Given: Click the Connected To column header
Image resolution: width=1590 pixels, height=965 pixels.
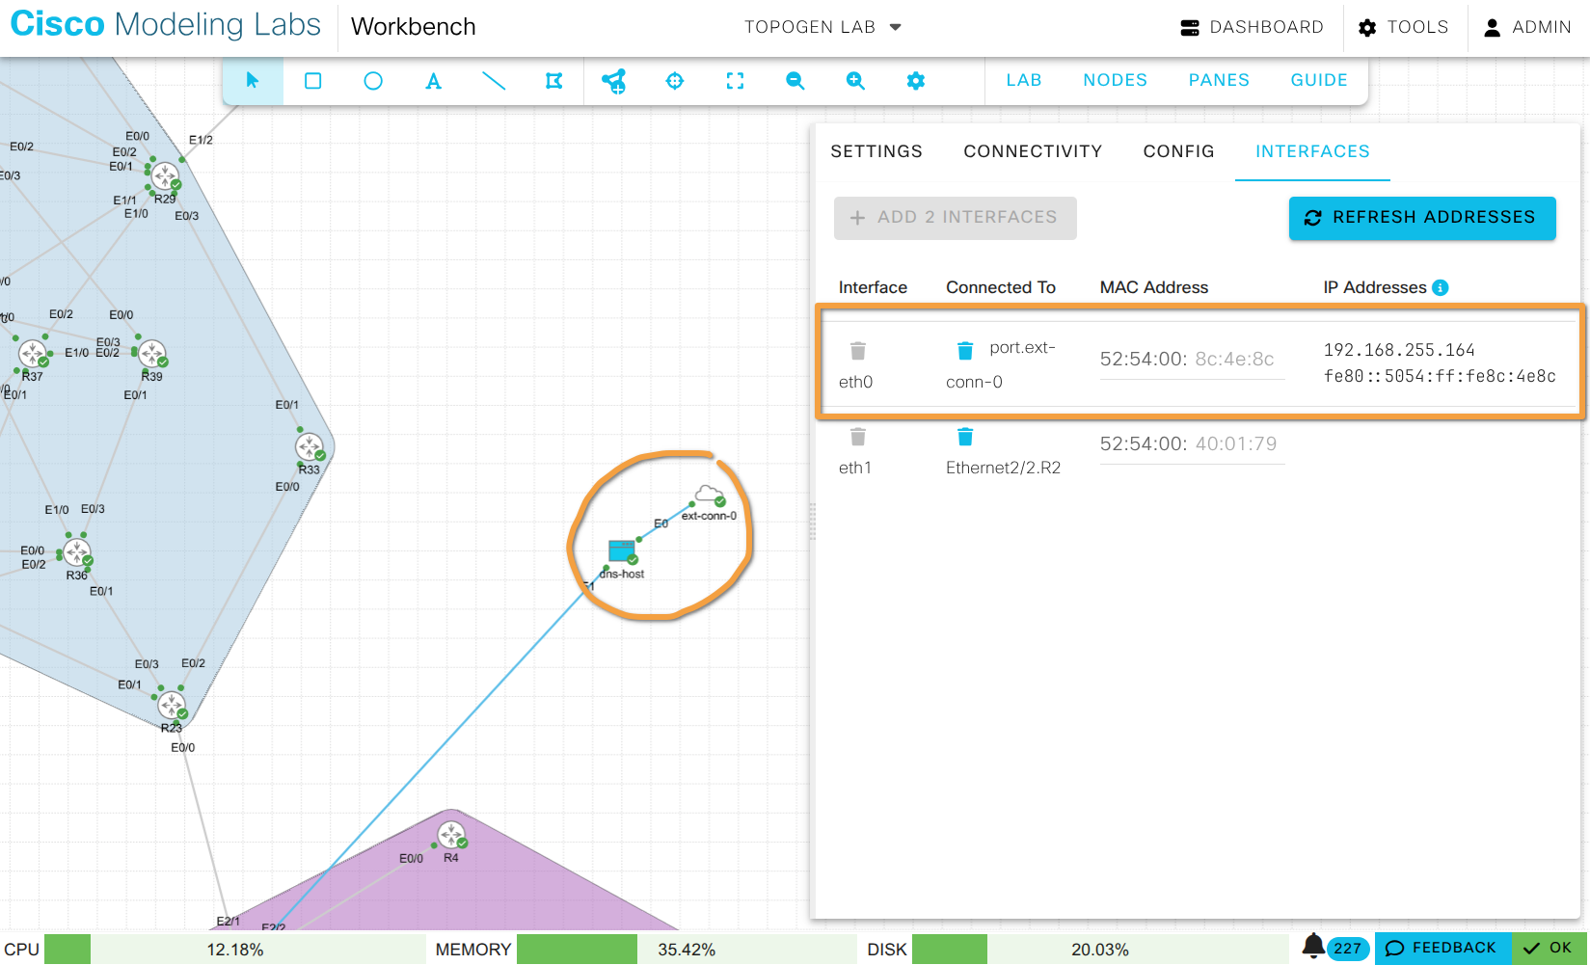Looking at the screenshot, I should click(1001, 287).
